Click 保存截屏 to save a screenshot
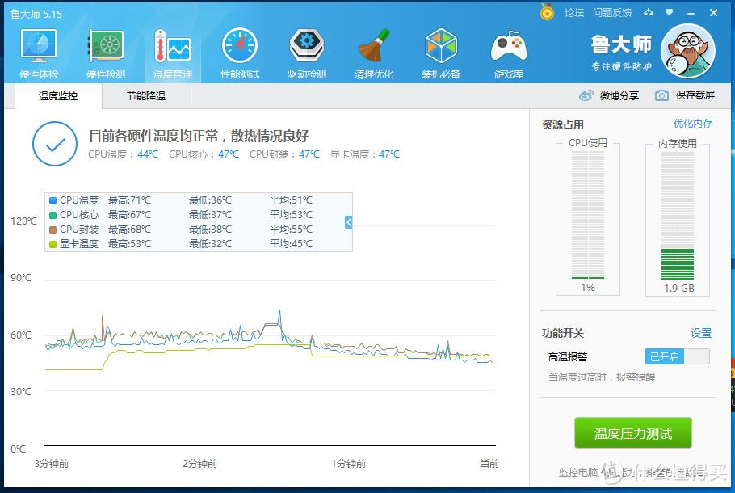 tap(695, 95)
